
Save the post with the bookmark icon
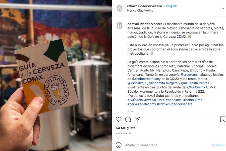pos(222,119)
